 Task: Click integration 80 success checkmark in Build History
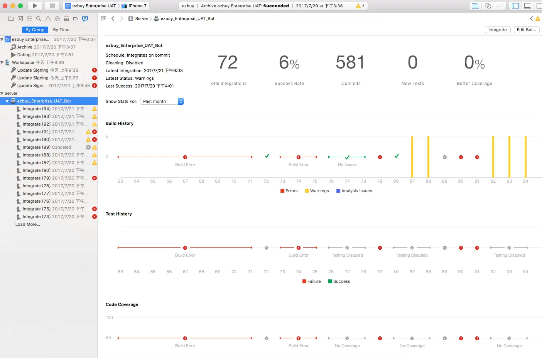397,156
